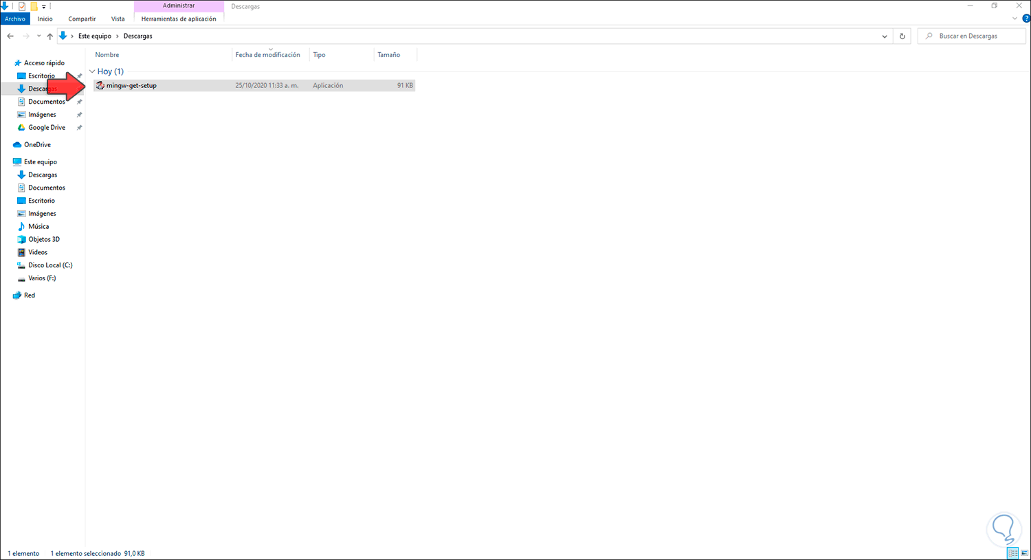Open Imágenes under Acceso rápido

click(43, 115)
